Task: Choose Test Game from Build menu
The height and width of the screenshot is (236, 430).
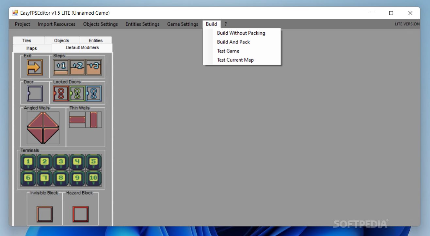Action: click(x=242, y=51)
